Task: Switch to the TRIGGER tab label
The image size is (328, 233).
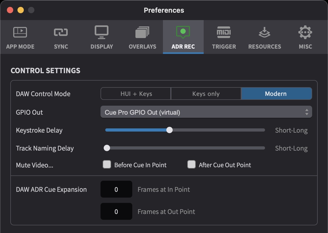Action: pyautogui.click(x=224, y=46)
